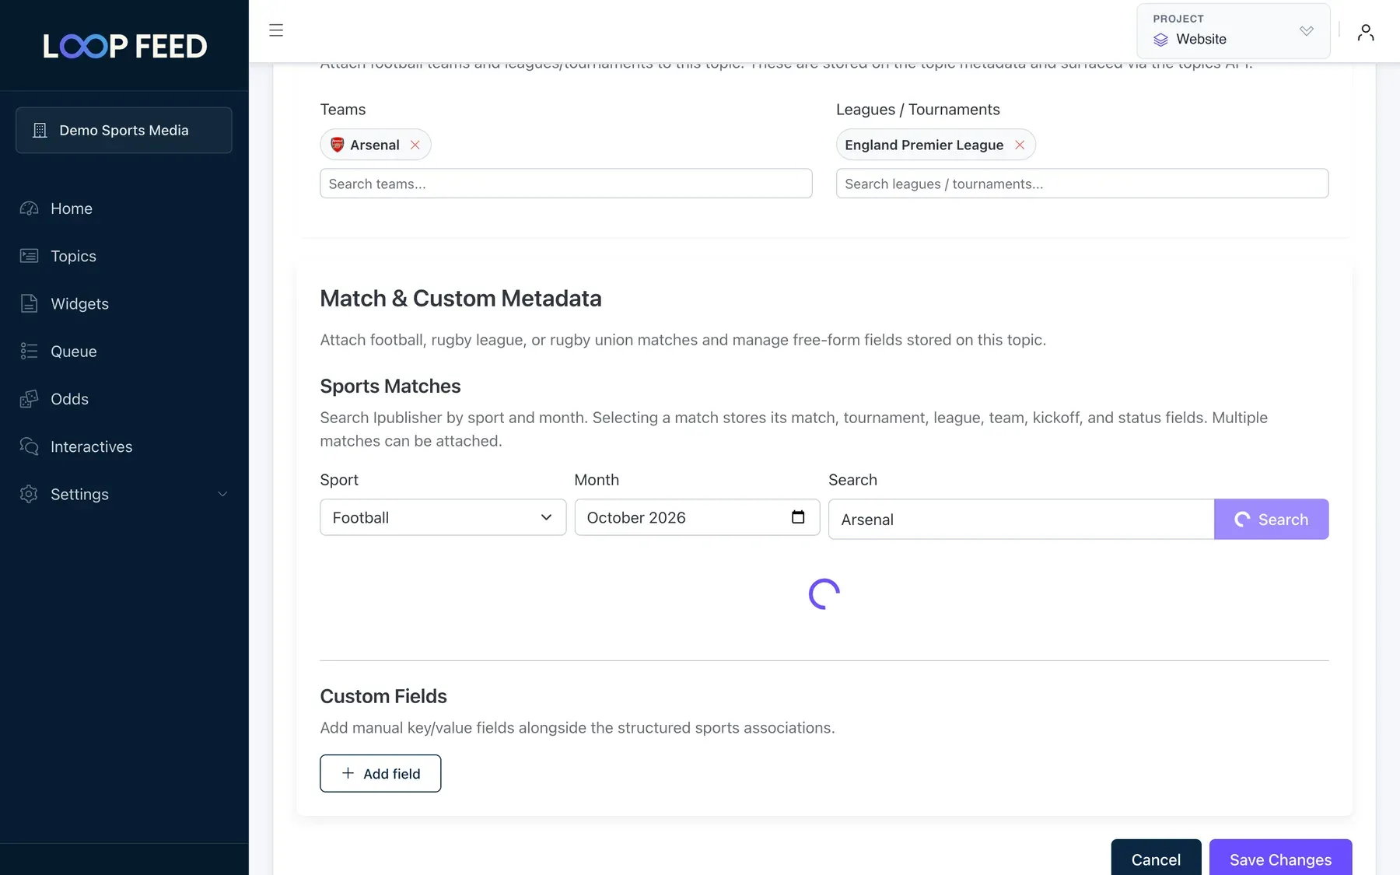Screen dimensions: 1400x875
Task: Click the Match & Custom Metadata heading
Action: click(x=460, y=299)
